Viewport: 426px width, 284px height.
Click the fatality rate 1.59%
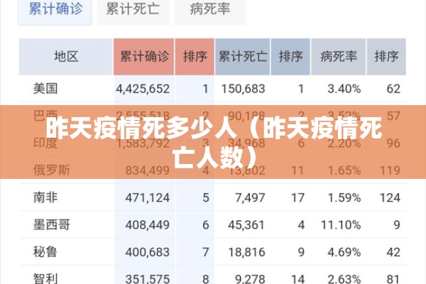click(344, 197)
